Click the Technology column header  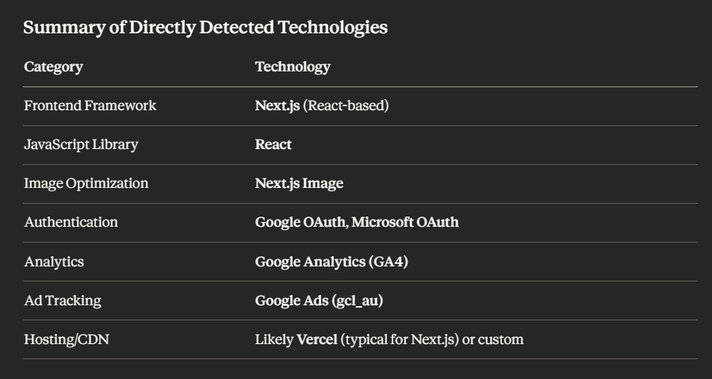click(x=293, y=67)
